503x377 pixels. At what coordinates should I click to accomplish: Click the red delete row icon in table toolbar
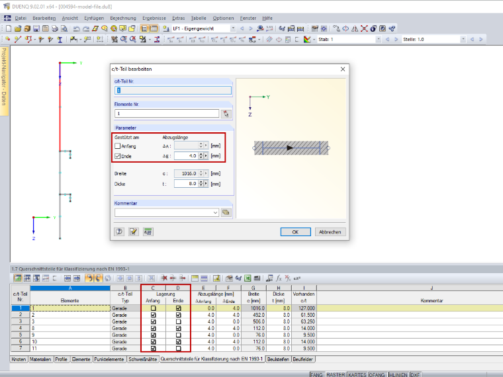pos(164,278)
